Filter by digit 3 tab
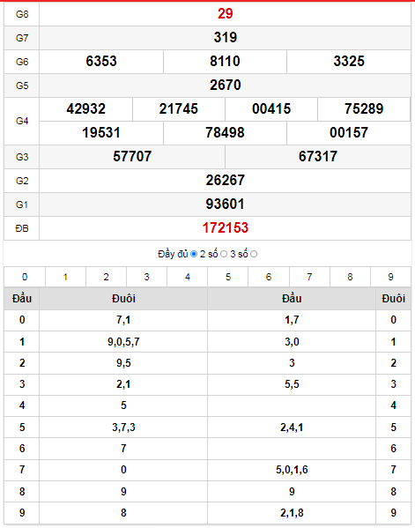 [147, 277]
